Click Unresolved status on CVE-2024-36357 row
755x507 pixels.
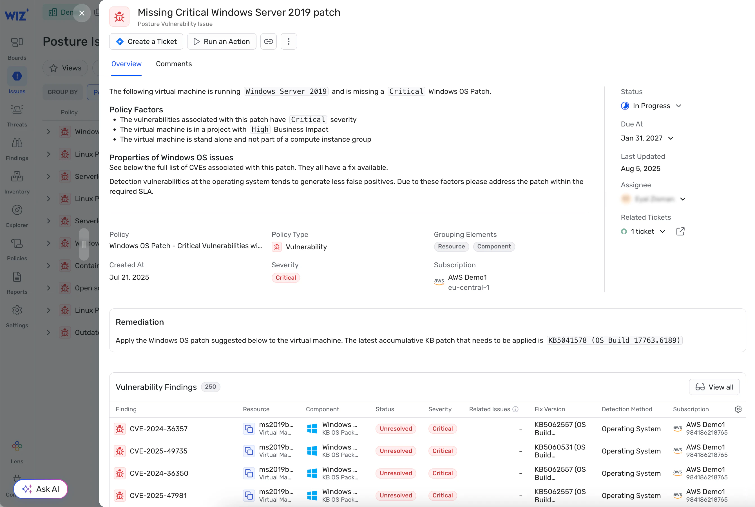click(x=396, y=429)
